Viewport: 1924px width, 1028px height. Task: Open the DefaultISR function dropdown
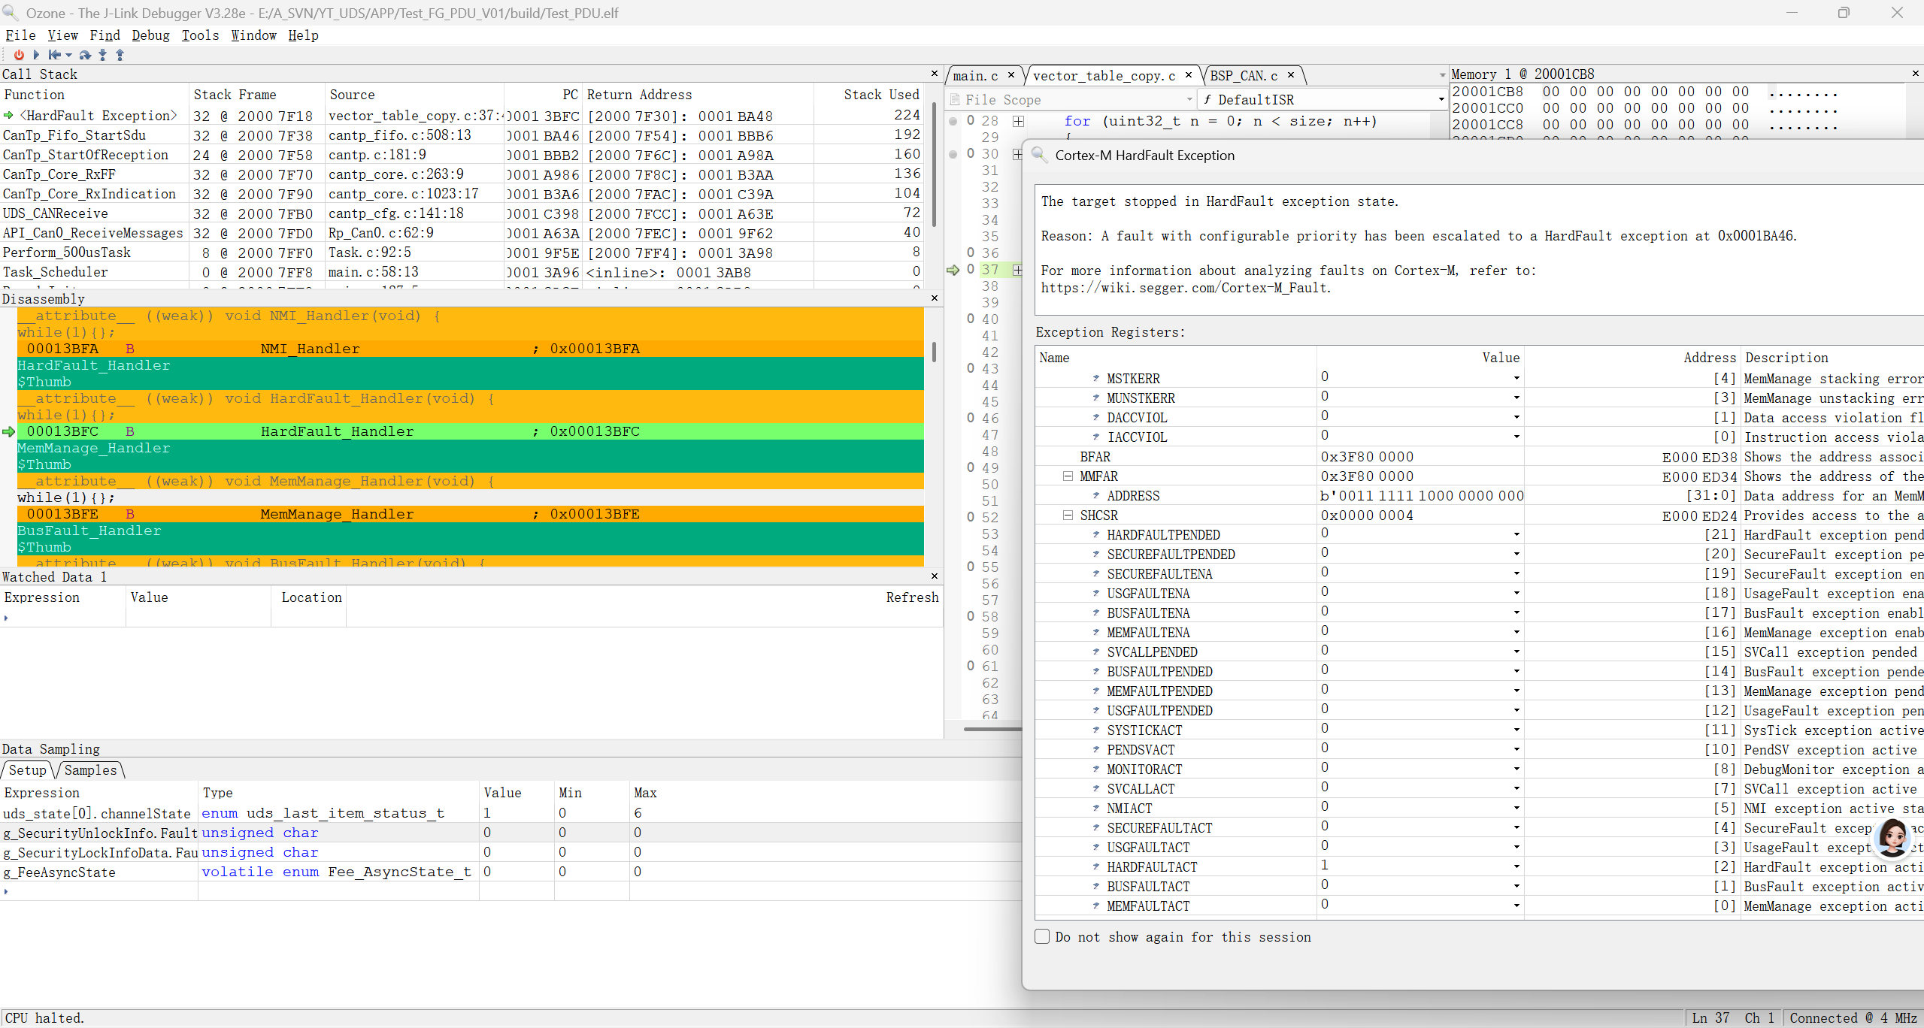coord(1441,99)
